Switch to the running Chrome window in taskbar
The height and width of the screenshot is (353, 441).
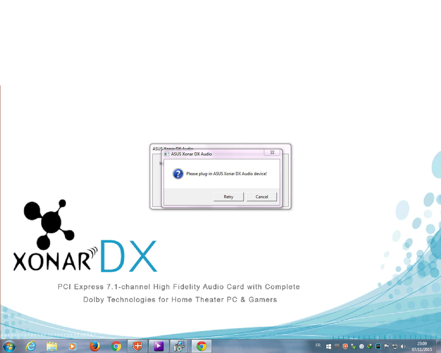click(201, 346)
